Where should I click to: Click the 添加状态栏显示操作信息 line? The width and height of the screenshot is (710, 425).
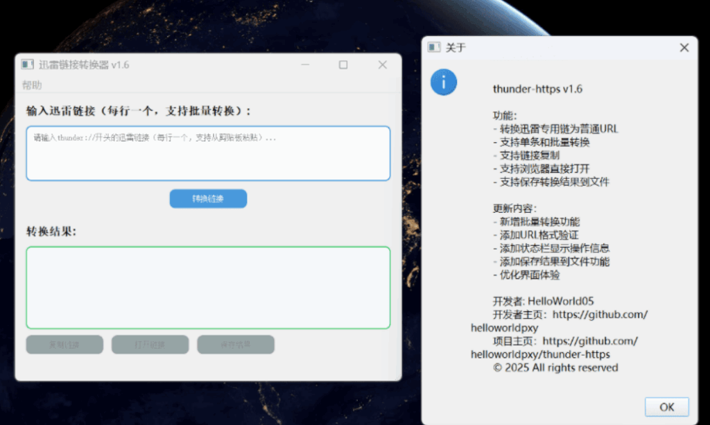coord(551,248)
